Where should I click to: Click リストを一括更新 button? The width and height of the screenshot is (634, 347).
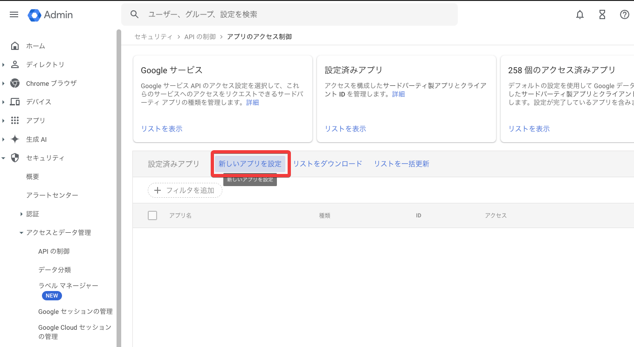(x=402, y=164)
